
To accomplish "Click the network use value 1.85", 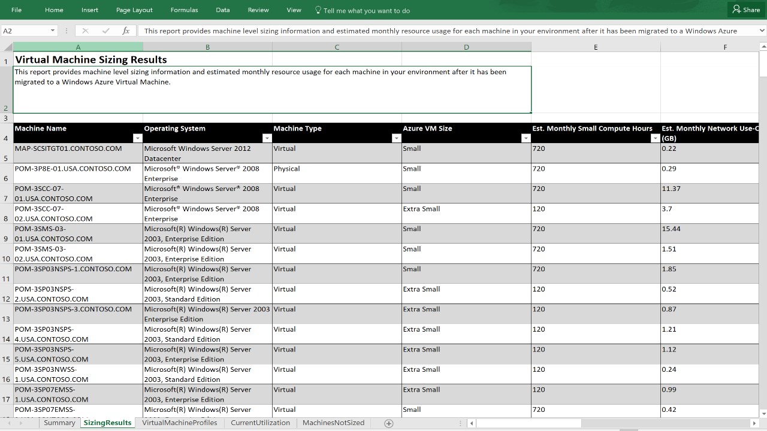I will click(x=709, y=274).
